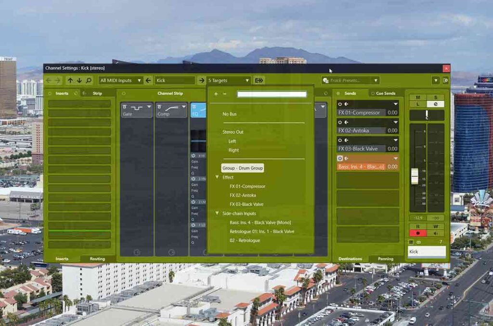Click the plus icon in routing popup
The width and height of the screenshot is (493, 326).
pyautogui.click(x=216, y=94)
